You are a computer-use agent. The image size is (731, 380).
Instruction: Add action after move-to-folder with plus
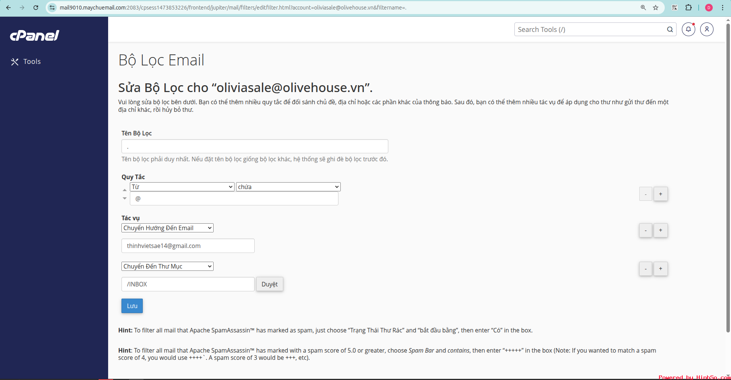pos(661,269)
